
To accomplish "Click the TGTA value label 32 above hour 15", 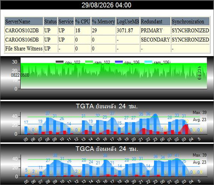I will tap(98, 116).
